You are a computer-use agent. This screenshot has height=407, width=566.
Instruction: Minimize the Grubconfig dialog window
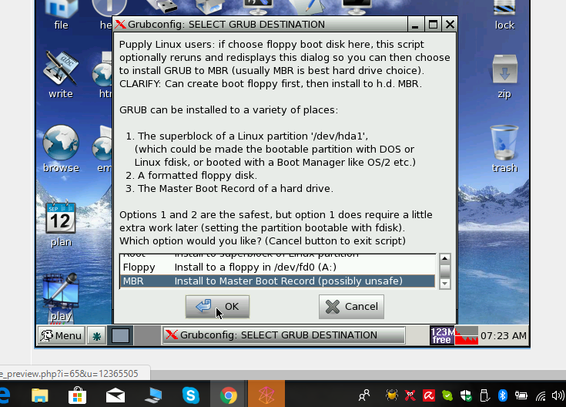[x=415, y=25]
